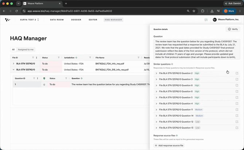Click the sparkle icon beside Similar questions
244x150 pixels.
(172, 64)
